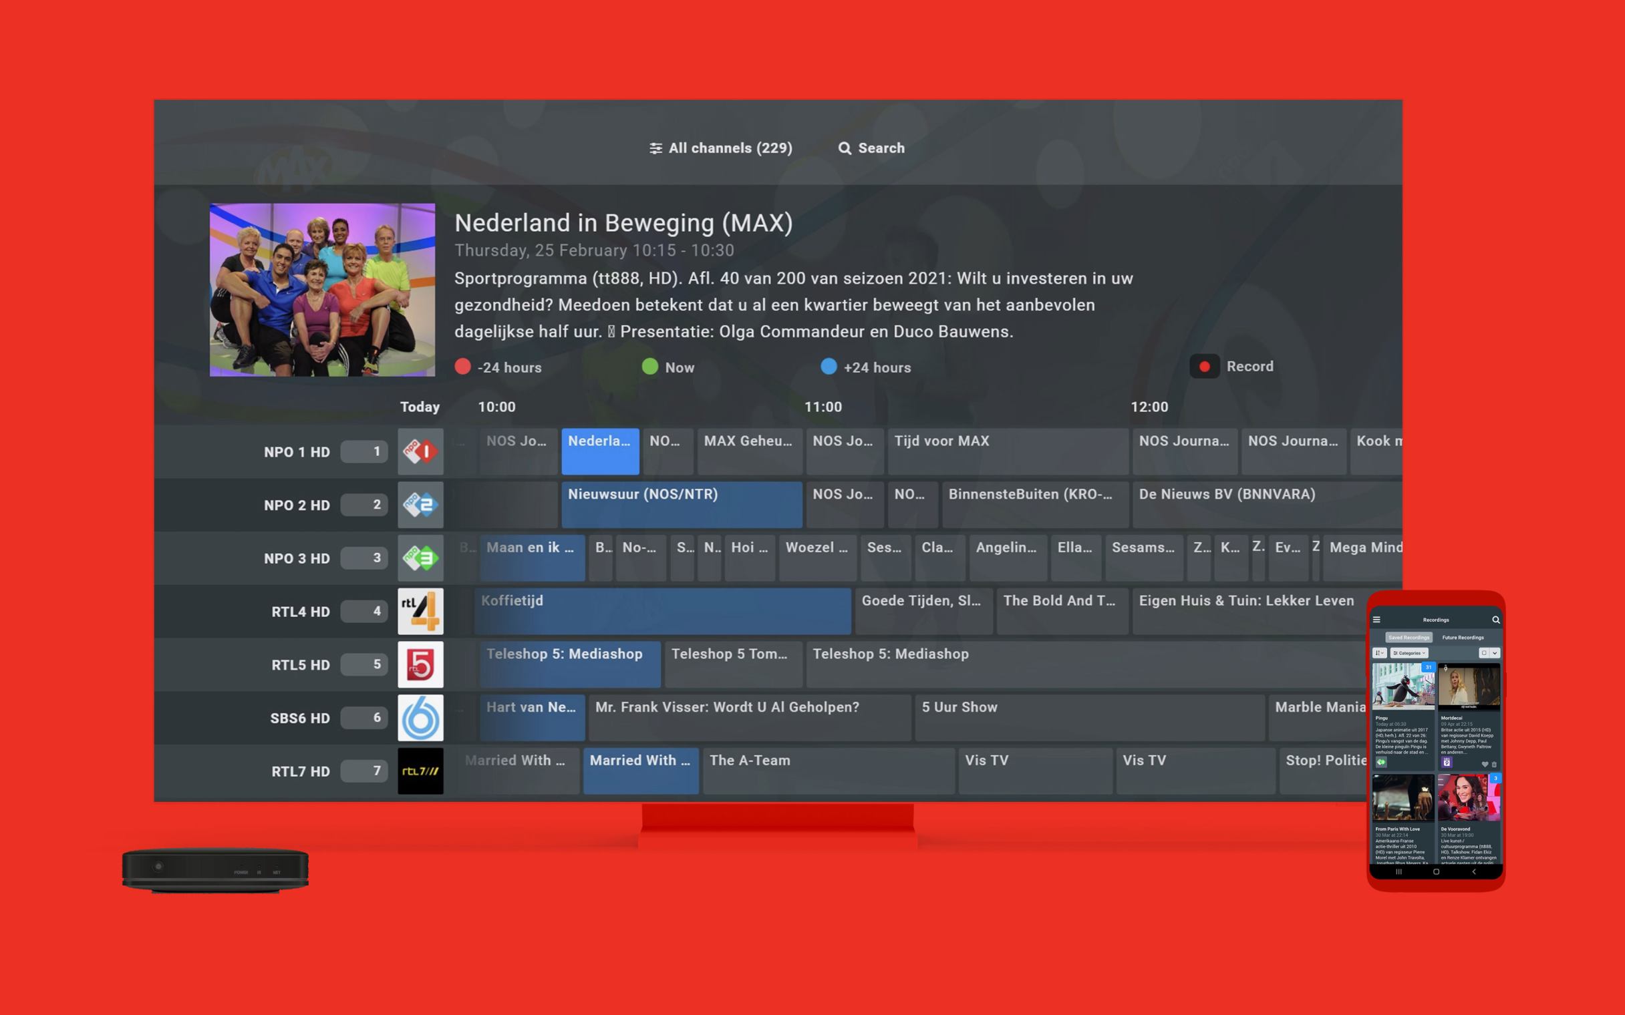
Task: Click the RTL5 channel logo
Action: (420, 664)
